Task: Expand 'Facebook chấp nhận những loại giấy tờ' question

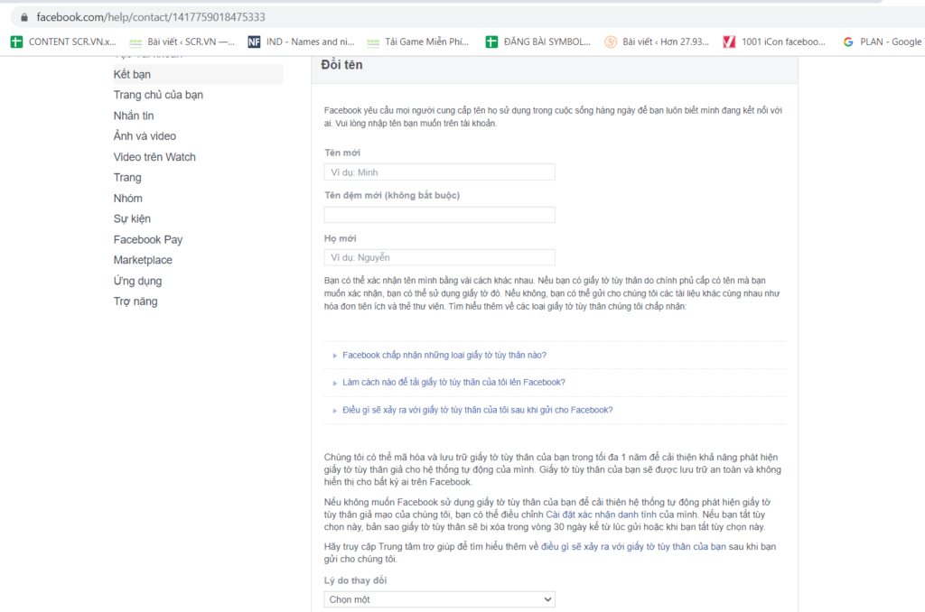Action: 444,355
